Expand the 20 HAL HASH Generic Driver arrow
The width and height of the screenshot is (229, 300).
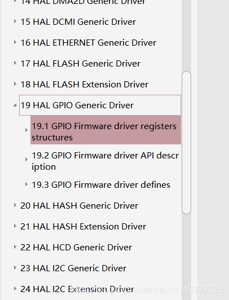pyautogui.click(x=15, y=205)
